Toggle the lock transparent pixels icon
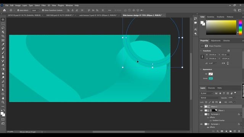The width and height of the screenshot is (244, 137). tap(206, 102)
